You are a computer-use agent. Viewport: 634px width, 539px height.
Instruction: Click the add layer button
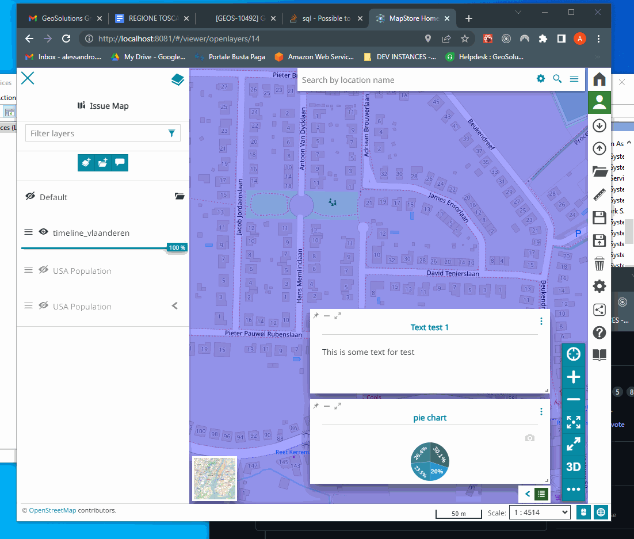[x=86, y=163]
